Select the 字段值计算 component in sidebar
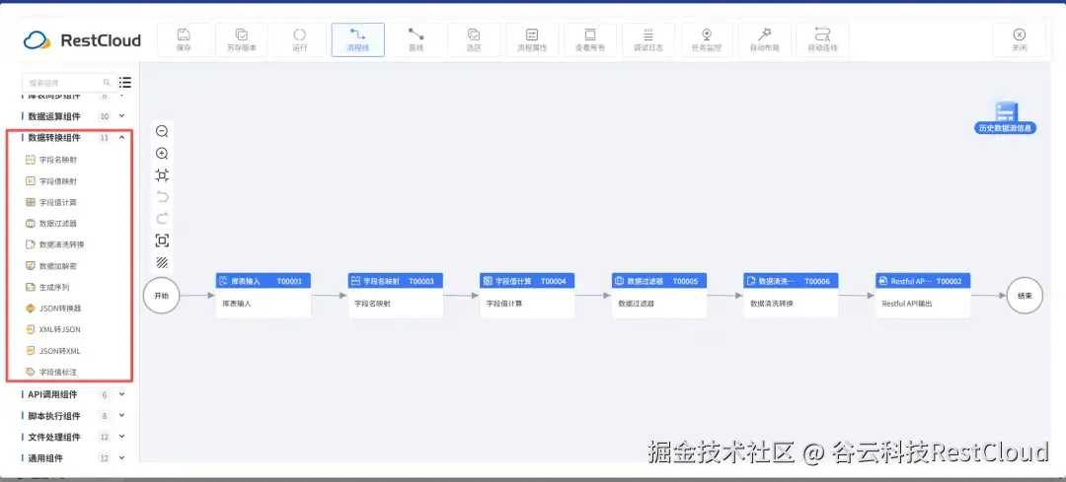This screenshot has width=1066, height=482. pyautogui.click(x=51, y=202)
